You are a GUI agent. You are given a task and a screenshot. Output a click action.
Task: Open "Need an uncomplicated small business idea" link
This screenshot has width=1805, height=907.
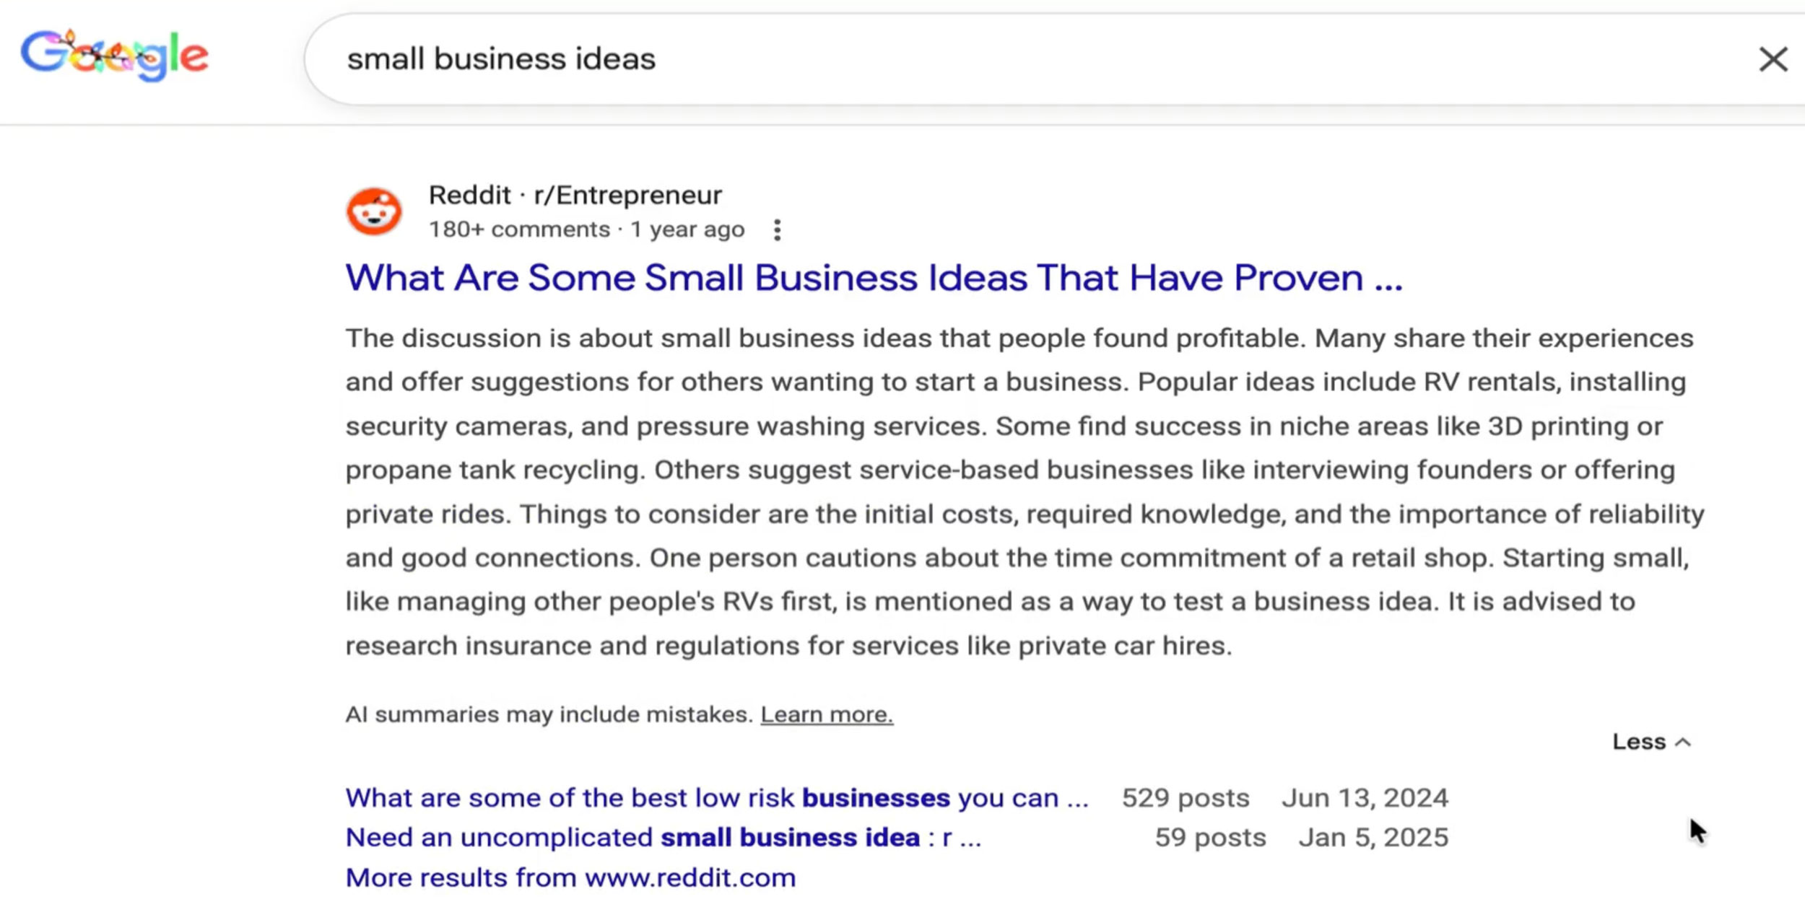[663, 837]
